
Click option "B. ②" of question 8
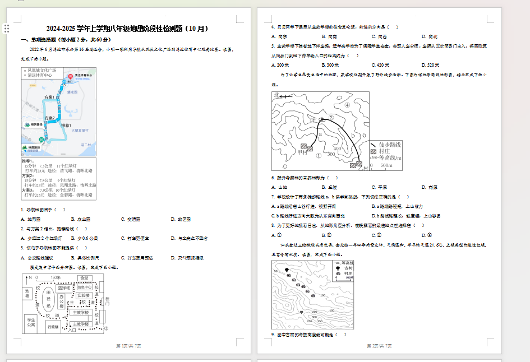coord(326,235)
